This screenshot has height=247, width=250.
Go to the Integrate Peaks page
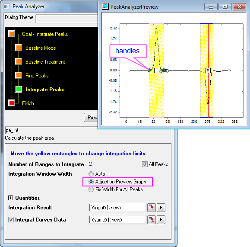45,90
